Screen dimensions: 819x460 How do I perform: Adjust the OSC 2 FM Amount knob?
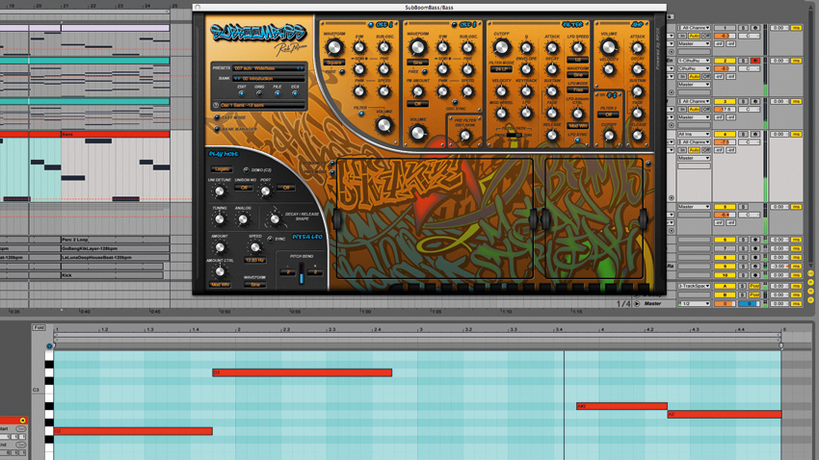(417, 91)
